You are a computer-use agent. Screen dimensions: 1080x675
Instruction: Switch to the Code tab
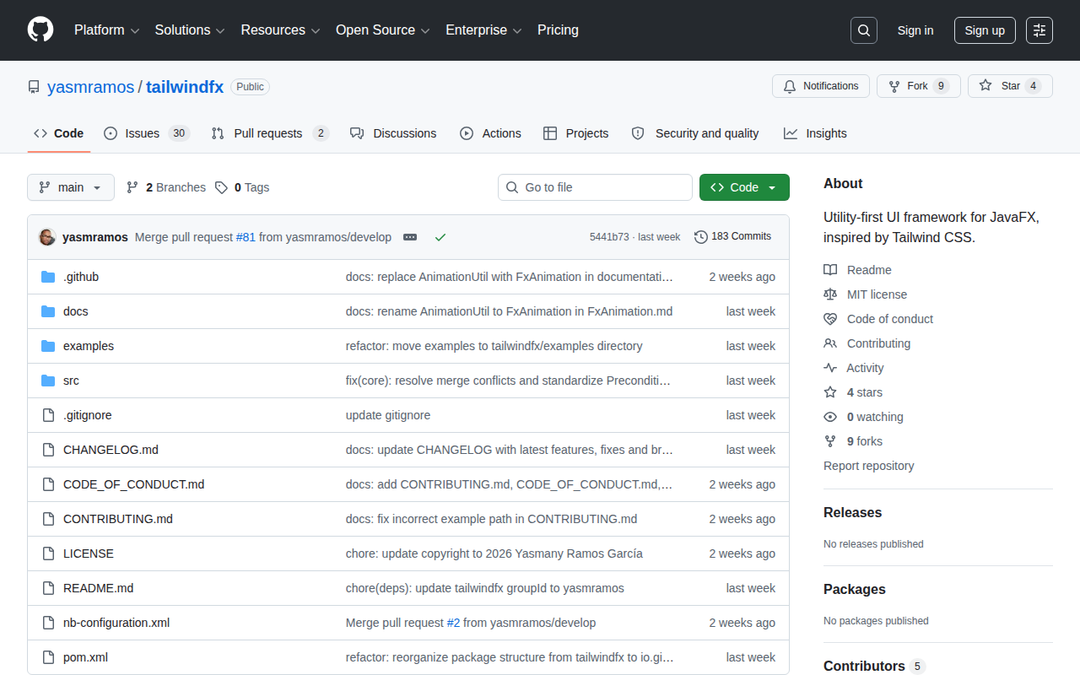59,133
